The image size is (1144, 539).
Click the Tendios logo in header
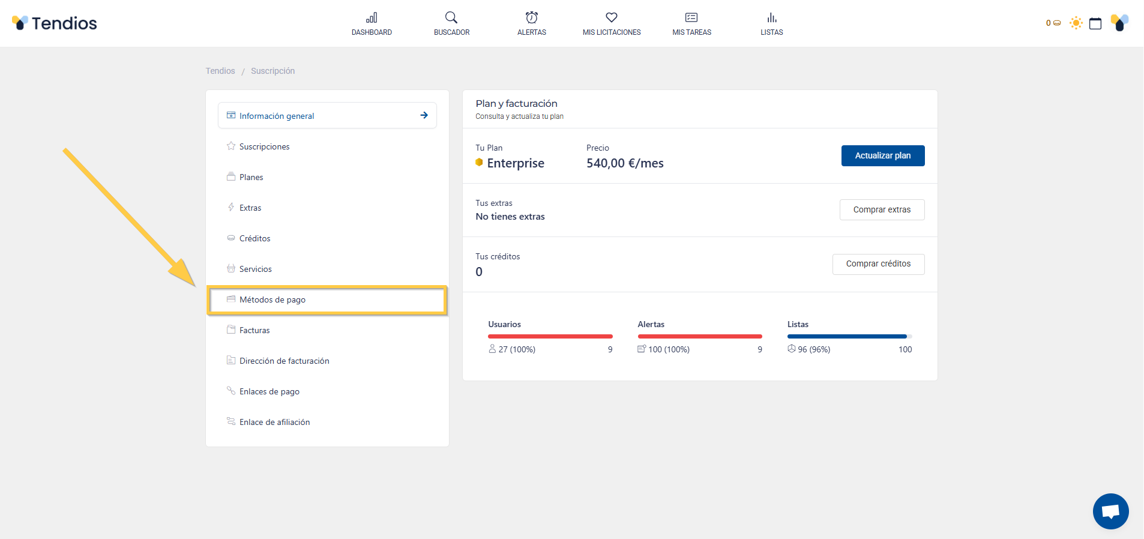(x=55, y=23)
